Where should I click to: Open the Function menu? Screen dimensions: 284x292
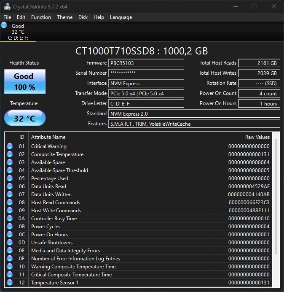coord(41,17)
